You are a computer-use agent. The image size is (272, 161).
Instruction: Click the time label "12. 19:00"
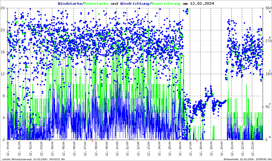[x=211, y=148]
